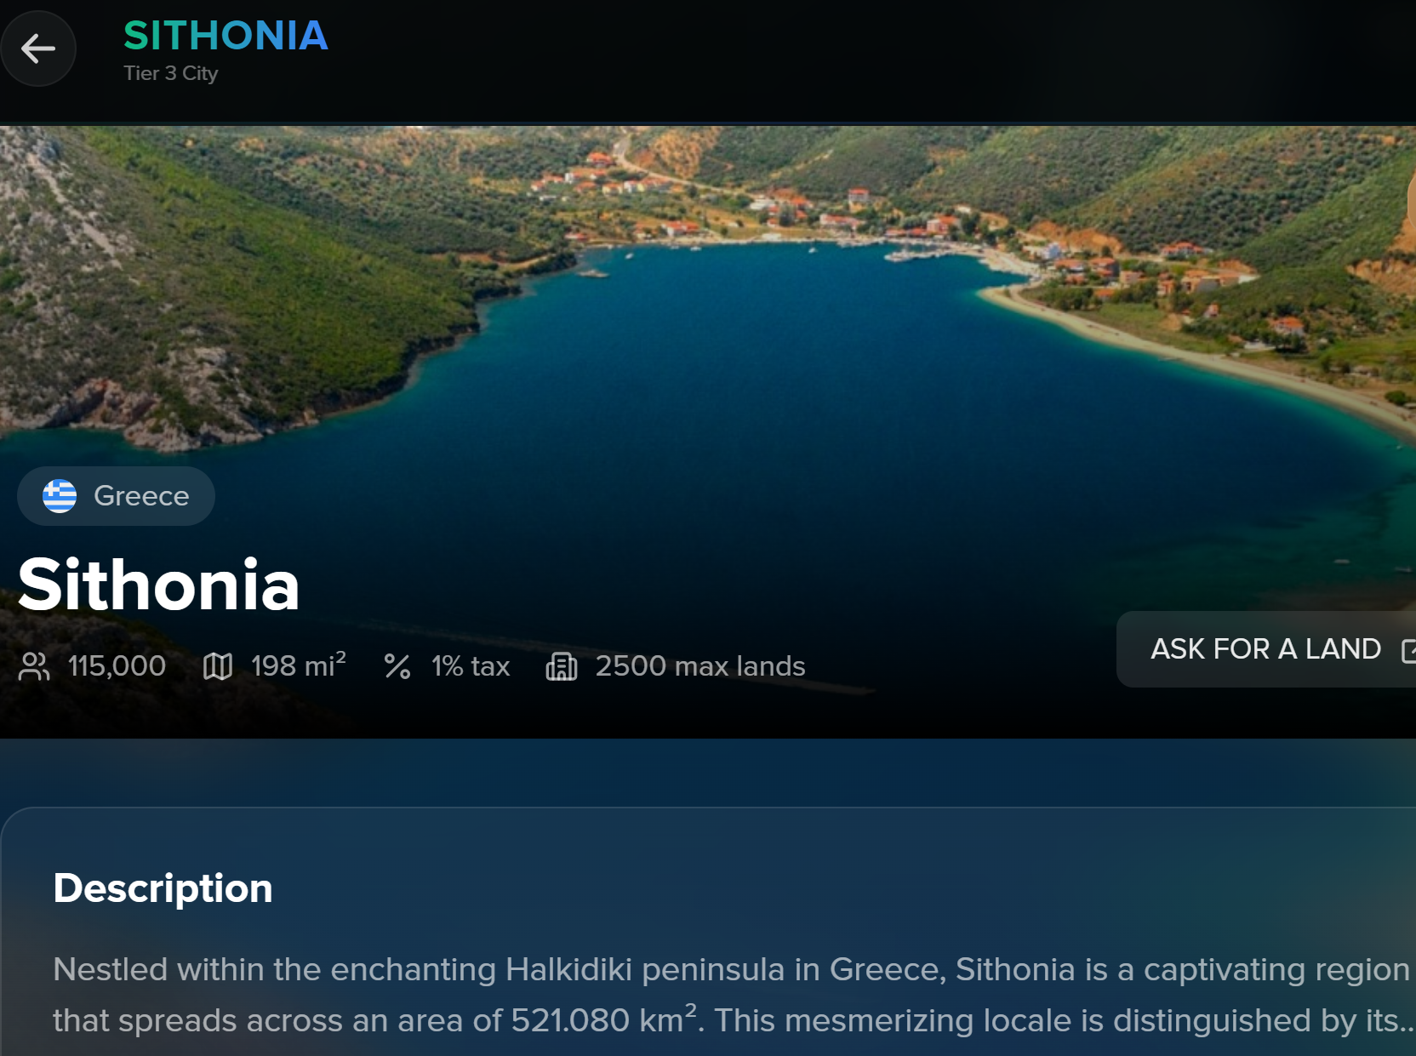
Task: Click the map area icon
Action: click(x=218, y=666)
